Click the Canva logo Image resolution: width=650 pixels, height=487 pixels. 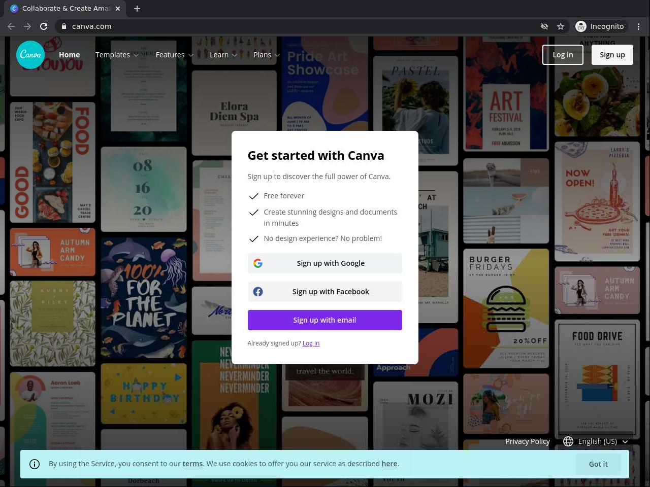pos(30,55)
